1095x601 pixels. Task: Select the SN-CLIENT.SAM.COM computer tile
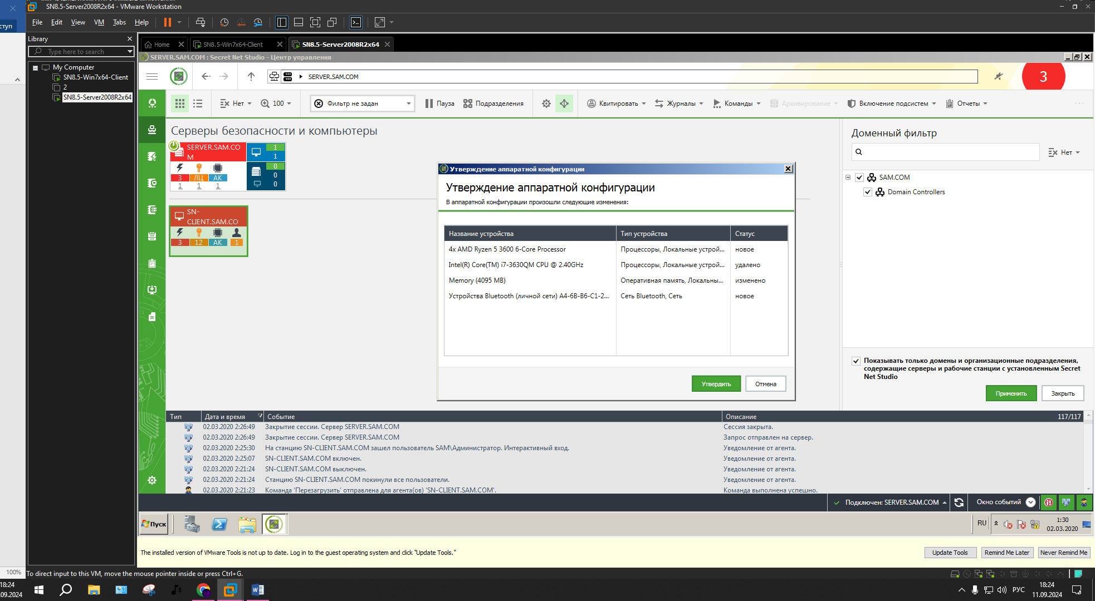208,231
